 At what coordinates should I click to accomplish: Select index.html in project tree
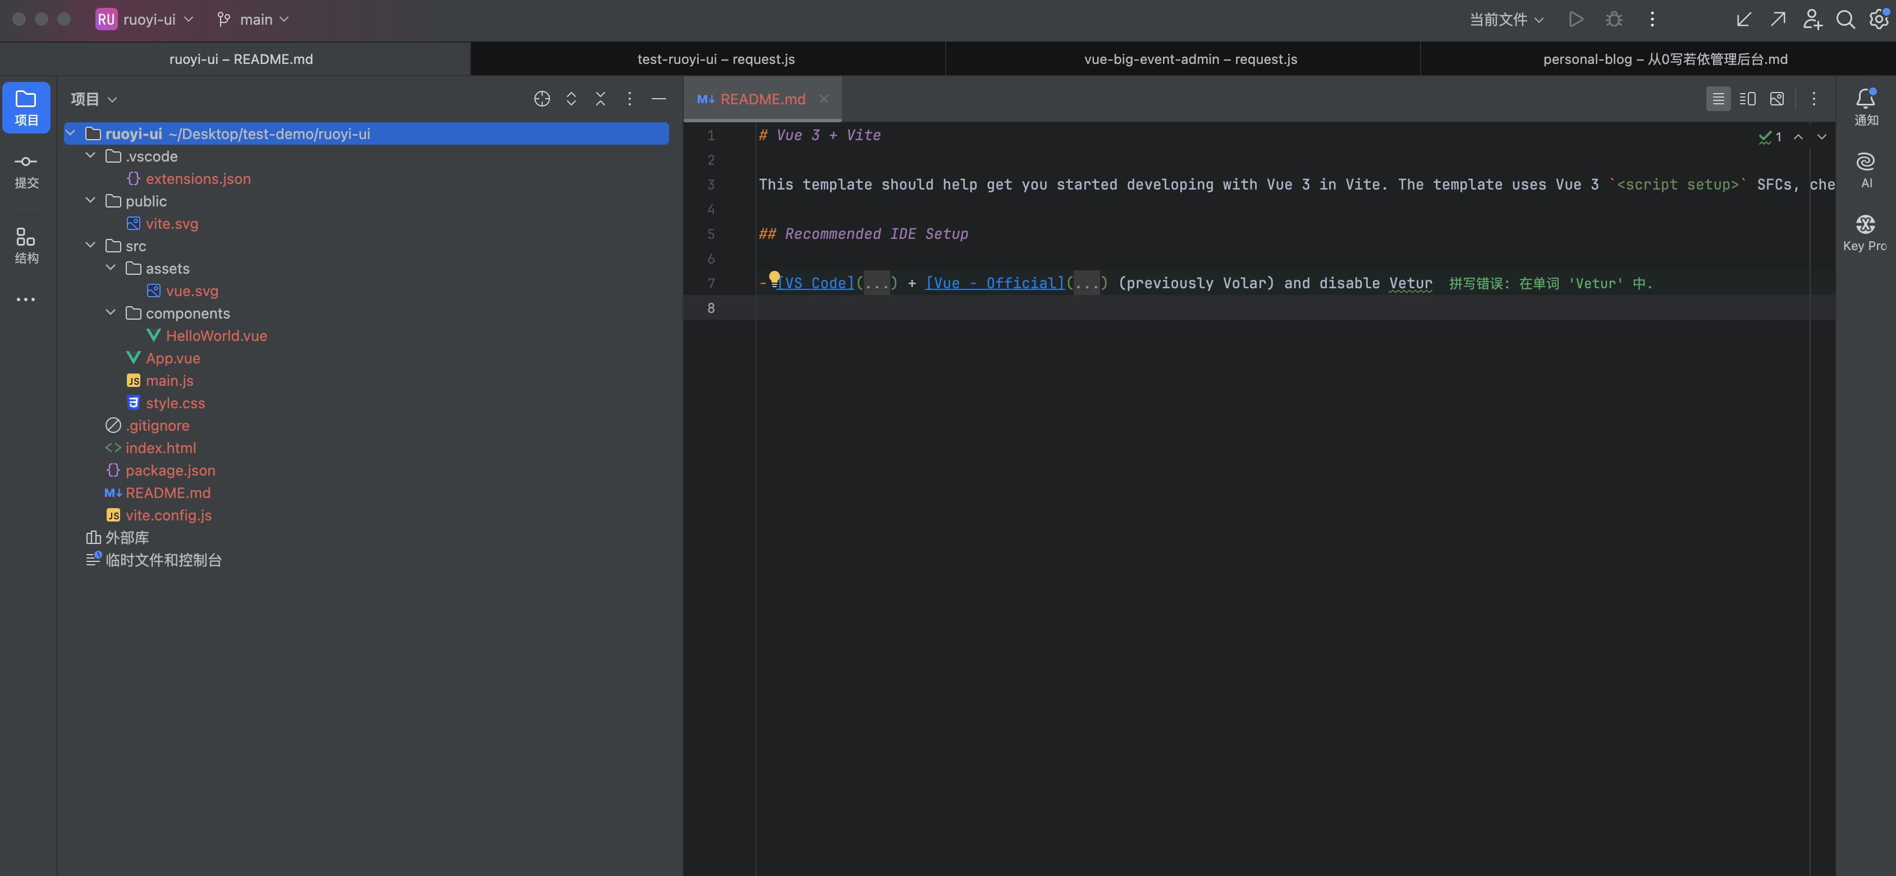tap(161, 448)
